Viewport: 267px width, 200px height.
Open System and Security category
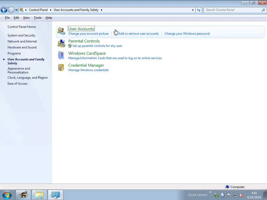coord(21,35)
